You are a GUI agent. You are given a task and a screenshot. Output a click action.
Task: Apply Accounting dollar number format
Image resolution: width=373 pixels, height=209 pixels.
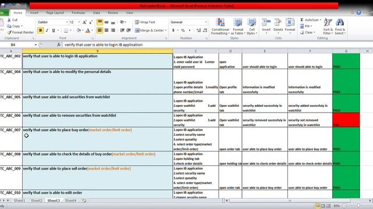pyautogui.click(x=173, y=30)
